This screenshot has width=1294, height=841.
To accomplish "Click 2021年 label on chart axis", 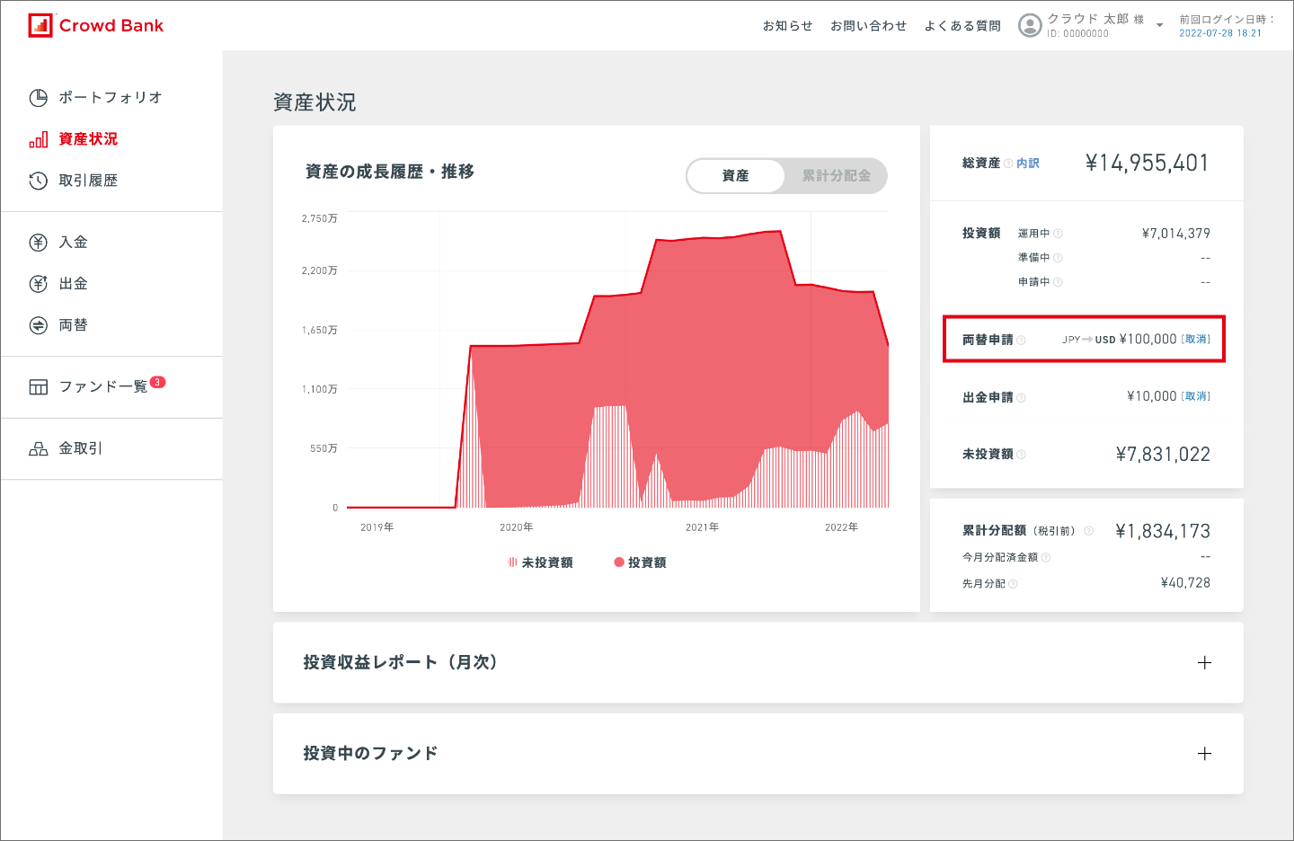I will 702,527.
